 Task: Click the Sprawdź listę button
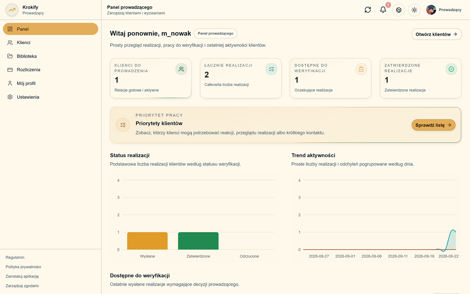(x=433, y=125)
